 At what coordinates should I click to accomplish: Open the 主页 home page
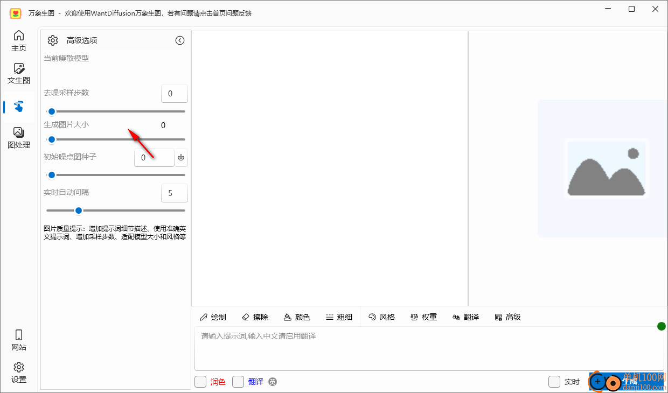(19, 41)
